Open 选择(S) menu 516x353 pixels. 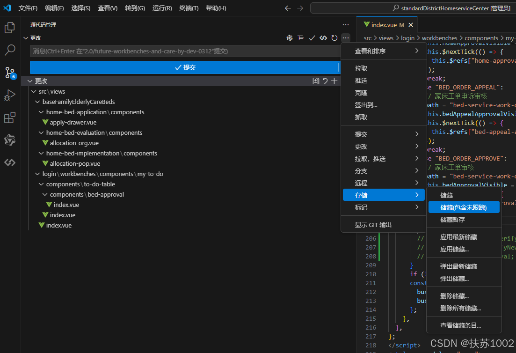[x=80, y=8]
